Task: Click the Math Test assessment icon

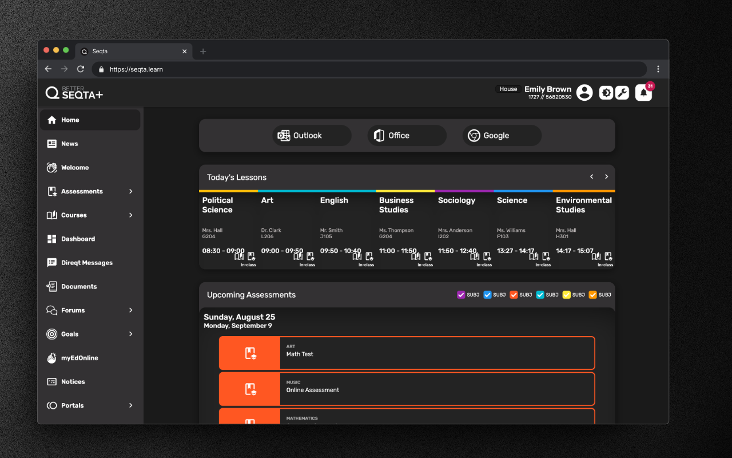Action: [250, 353]
